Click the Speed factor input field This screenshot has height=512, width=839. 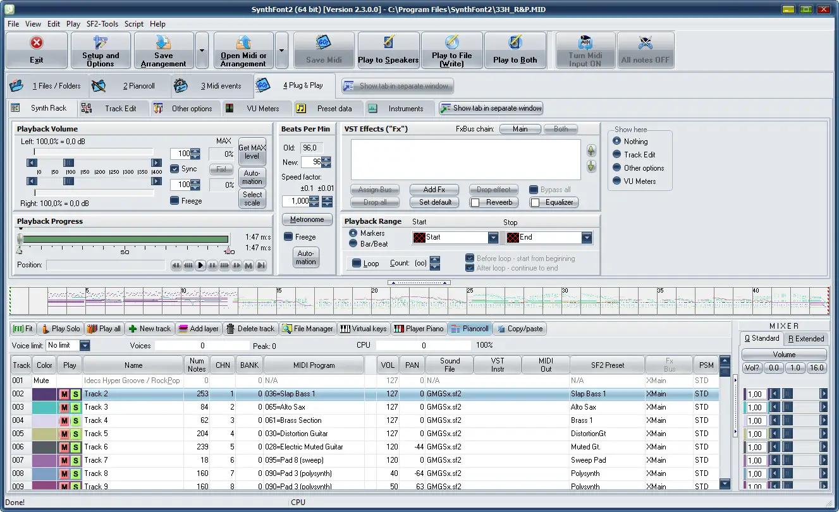[x=296, y=201]
